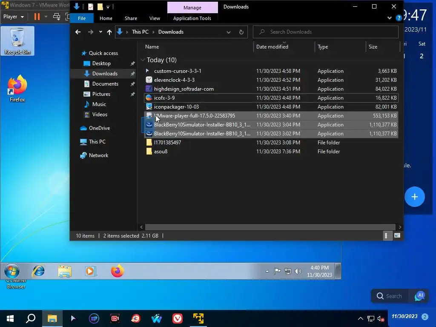Switch to Large icons view button
This screenshot has height=327, width=436.
397,235
